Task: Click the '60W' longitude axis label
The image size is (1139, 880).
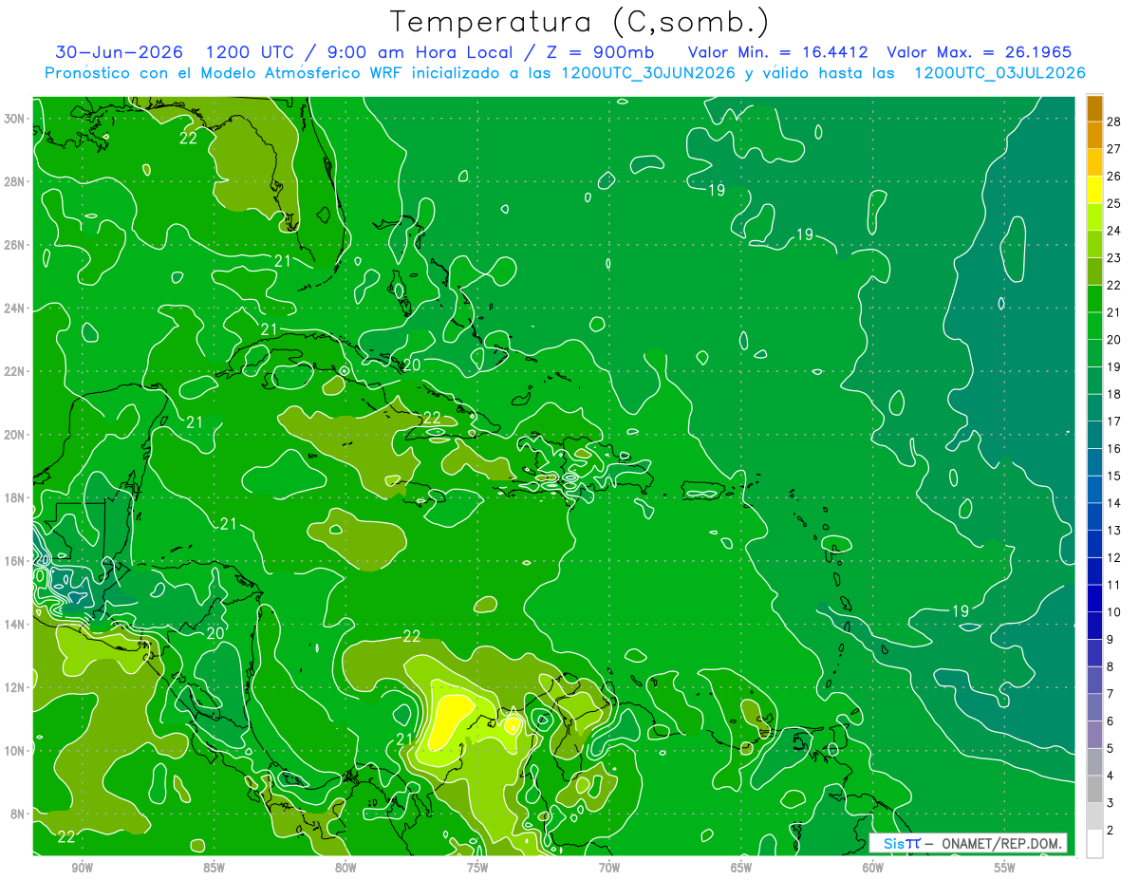Action: (x=873, y=868)
